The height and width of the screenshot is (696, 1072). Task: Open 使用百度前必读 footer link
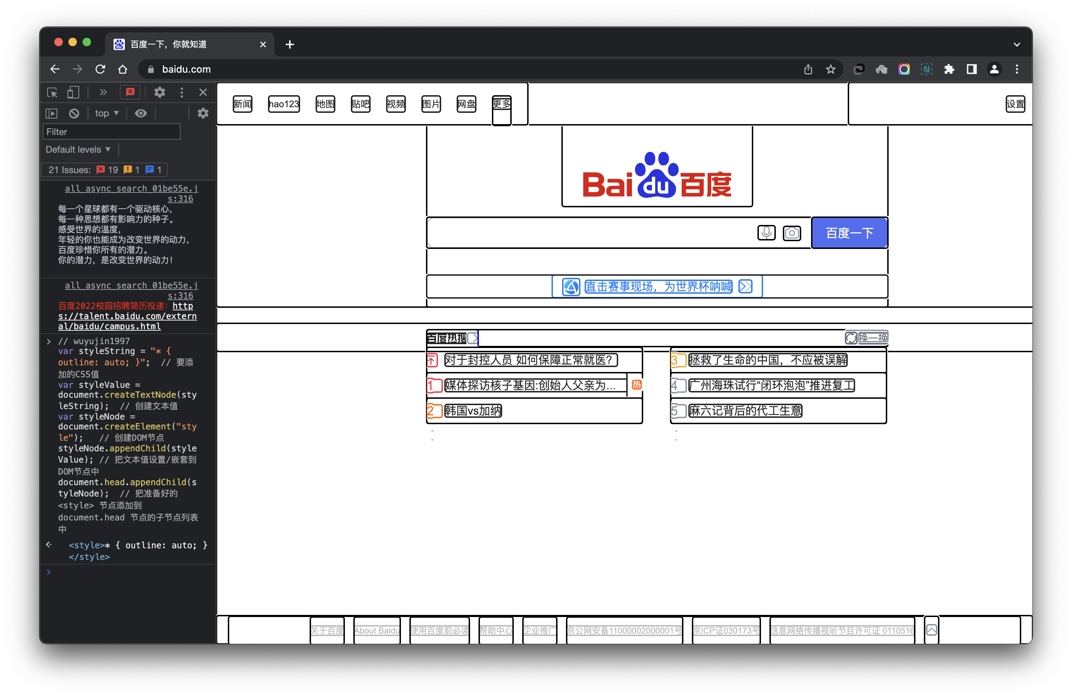(440, 630)
